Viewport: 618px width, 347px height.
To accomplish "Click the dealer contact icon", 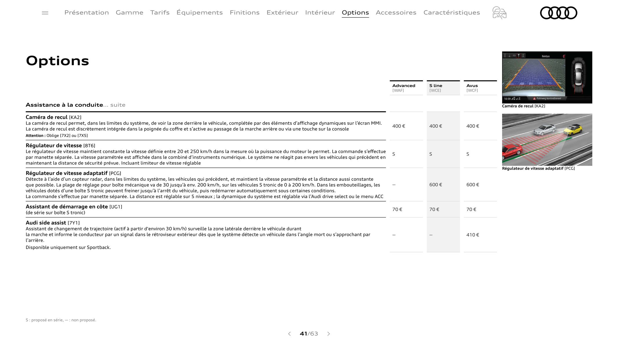I will point(499,13).
